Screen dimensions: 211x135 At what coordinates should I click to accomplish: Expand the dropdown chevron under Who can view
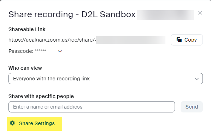[x=197, y=79]
